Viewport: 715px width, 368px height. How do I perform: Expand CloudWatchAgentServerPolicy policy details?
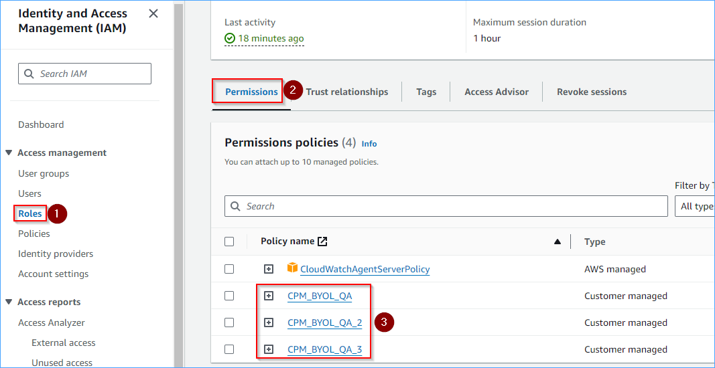pos(269,269)
